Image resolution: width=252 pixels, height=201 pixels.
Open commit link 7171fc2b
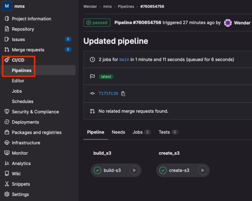pyautogui.click(x=108, y=94)
